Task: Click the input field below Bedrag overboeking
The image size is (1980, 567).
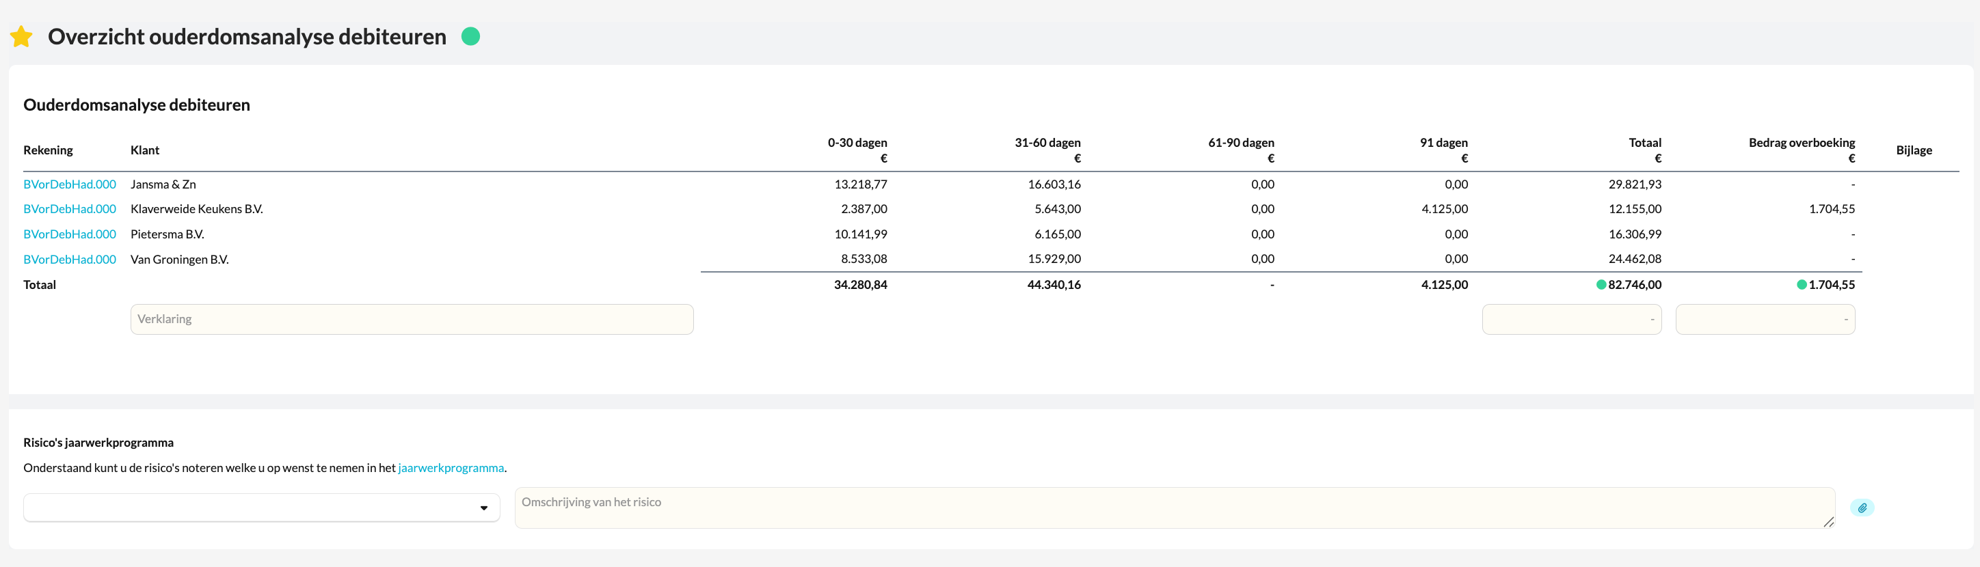Action: tap(1765, 320)
